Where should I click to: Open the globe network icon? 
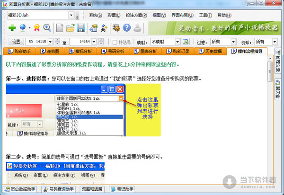[x=23, y=28]
